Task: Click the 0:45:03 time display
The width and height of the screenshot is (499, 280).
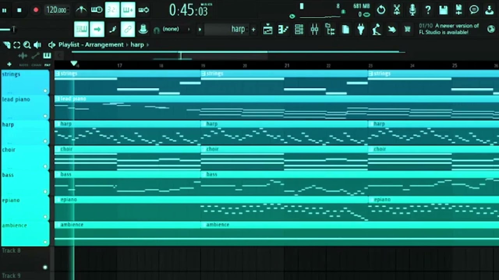Action: (188, 10)
